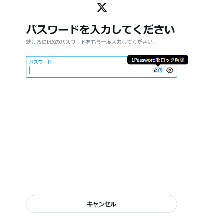Screen dimensions: 201x220
Task: Click the パスワード floating label
Action: [40, 62]
